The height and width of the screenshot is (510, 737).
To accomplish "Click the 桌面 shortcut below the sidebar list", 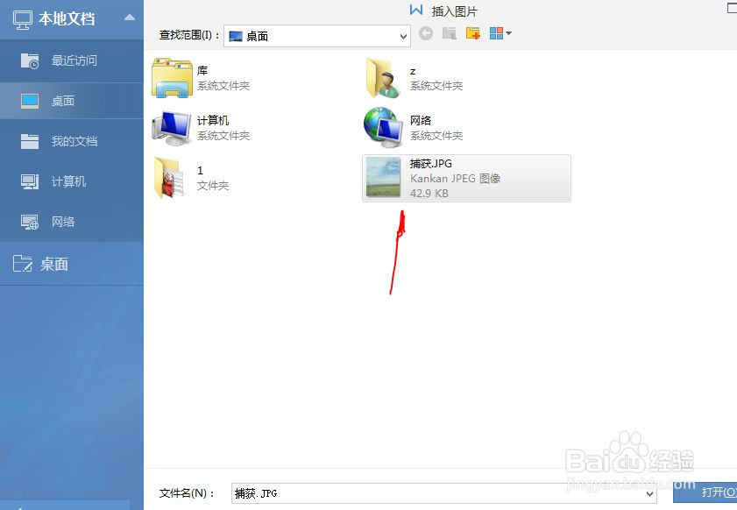I will click(x=72, y=264).
